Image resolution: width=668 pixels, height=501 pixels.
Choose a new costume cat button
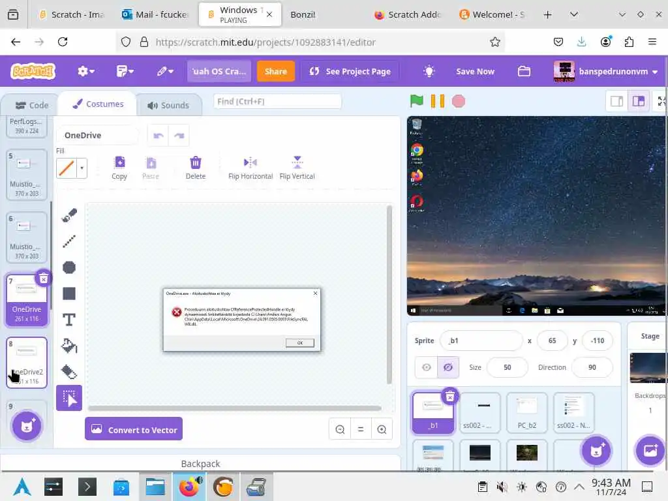(x=27, y=425)
